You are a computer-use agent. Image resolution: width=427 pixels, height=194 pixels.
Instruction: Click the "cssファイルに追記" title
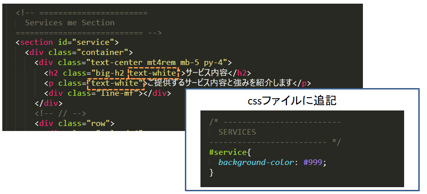pyautogui.click(x=292, y=101)
